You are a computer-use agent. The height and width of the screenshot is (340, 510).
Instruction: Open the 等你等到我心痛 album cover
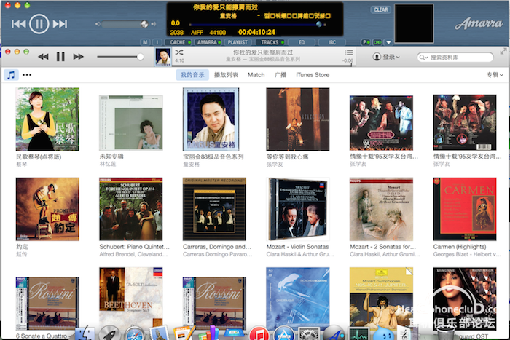(297, 119)
